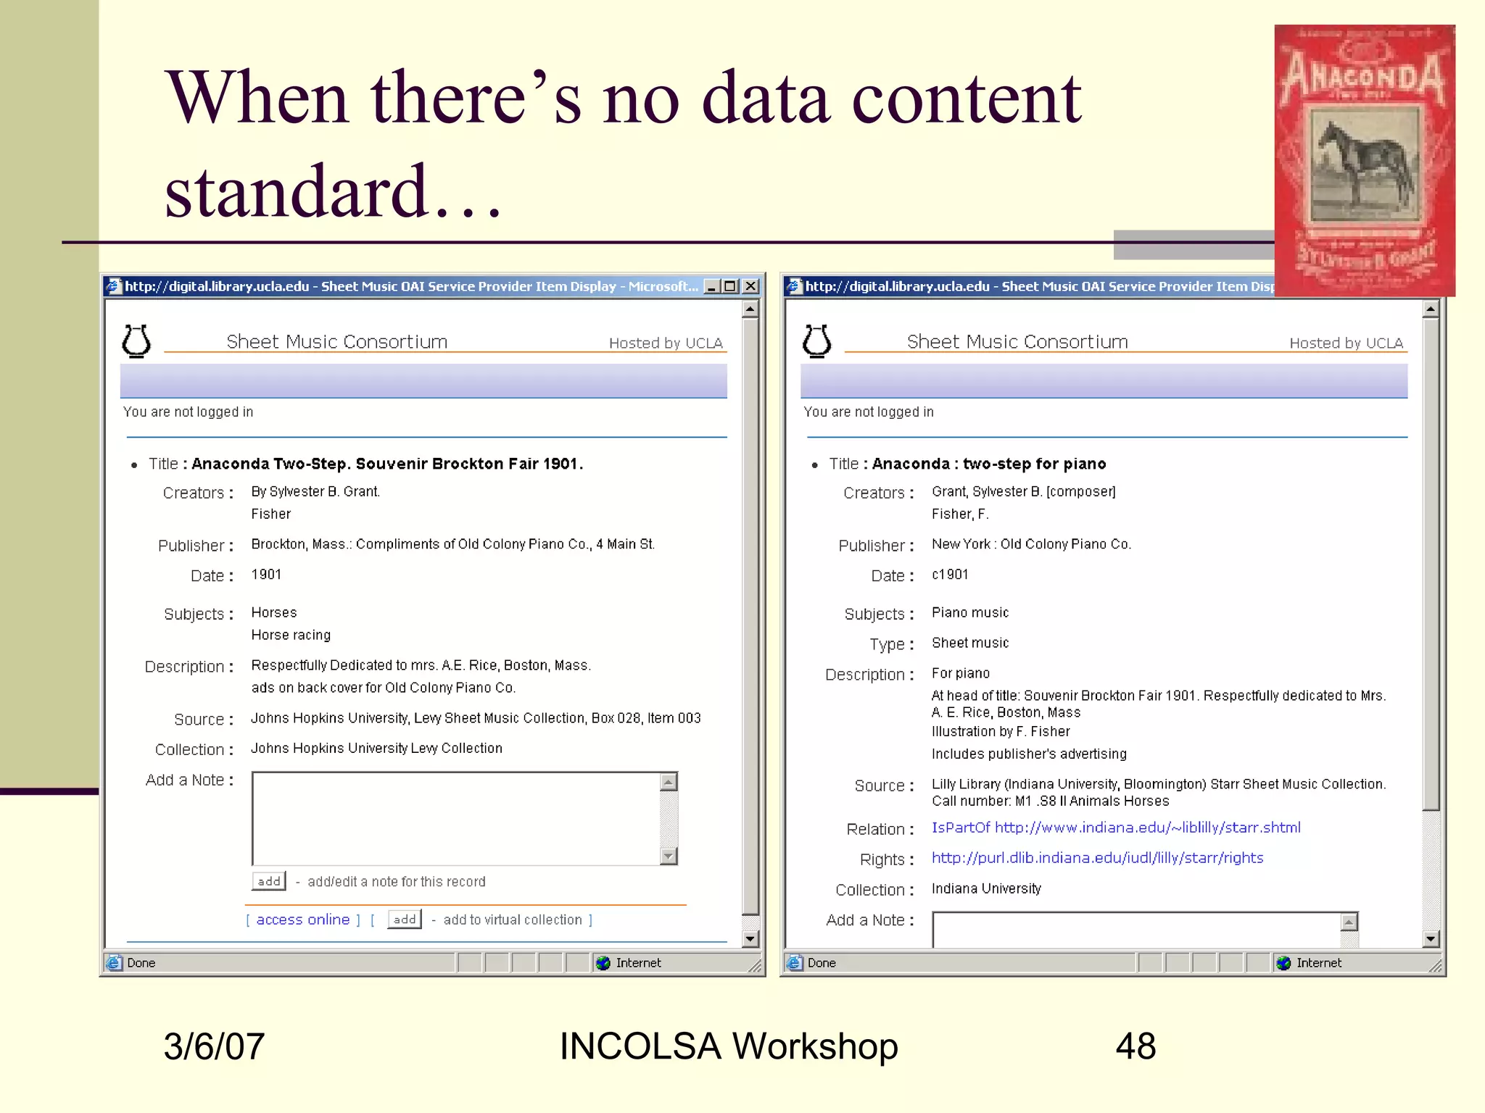Click the subject 'Piano music'
The width and height of the screenshot is (1485, 1113).
(x=970, y=612)
